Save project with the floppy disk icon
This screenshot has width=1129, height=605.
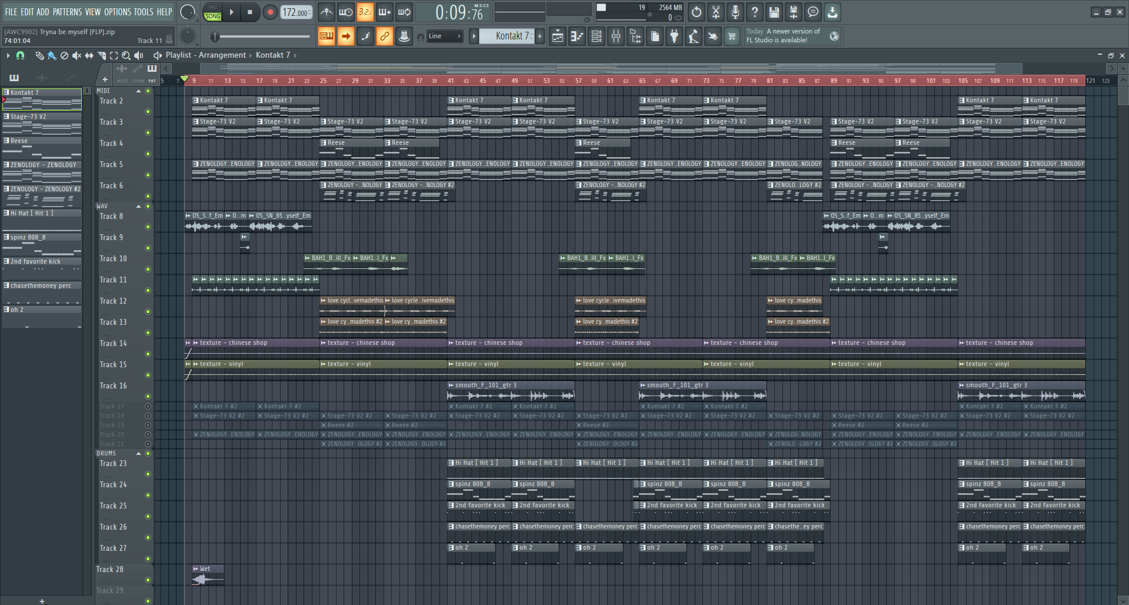pyautogui.click(x=774, y=12)
